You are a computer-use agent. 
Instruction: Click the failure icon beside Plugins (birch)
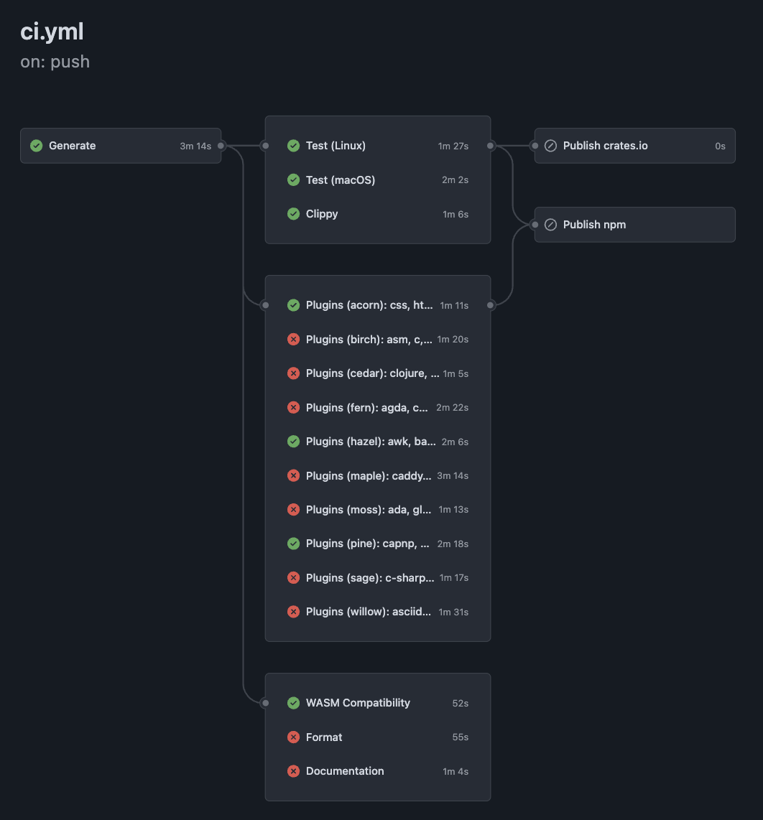coord(293,339)
